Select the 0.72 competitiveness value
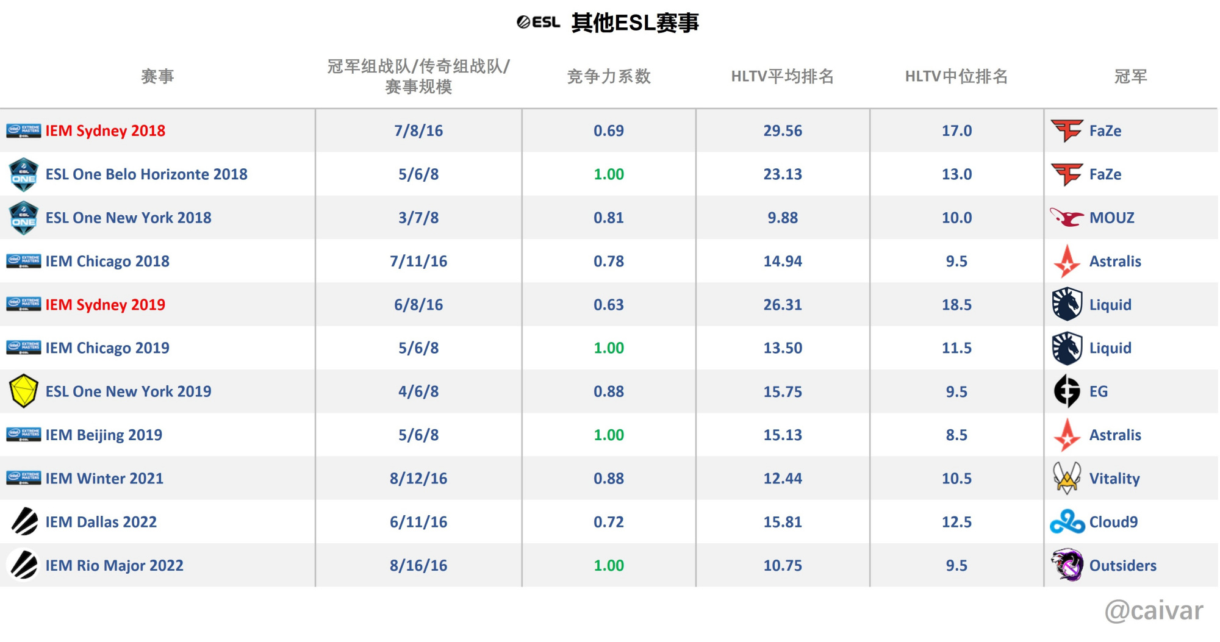The image size is (1220, 642). [609, 522]
